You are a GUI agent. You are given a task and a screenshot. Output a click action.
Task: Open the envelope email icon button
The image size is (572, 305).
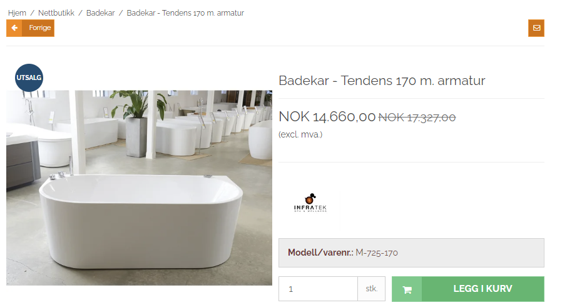click(536, 28)
